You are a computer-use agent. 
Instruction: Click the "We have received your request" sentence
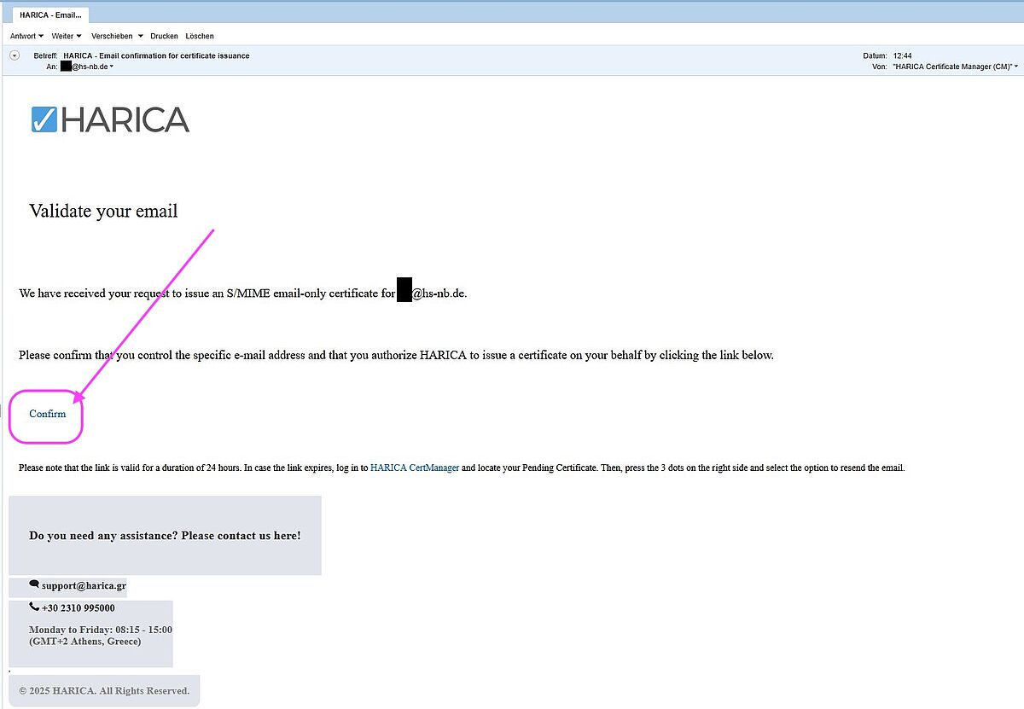click(243, 293)
